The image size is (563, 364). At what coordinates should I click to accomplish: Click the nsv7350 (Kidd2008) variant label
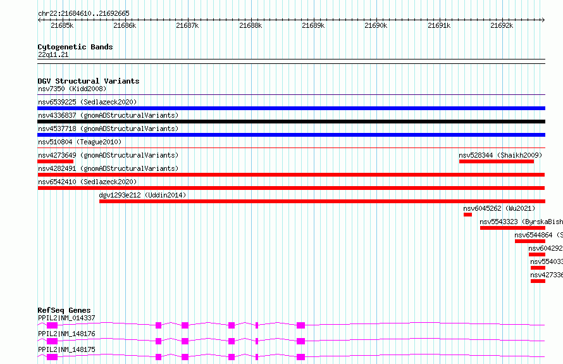pos(72,89)
